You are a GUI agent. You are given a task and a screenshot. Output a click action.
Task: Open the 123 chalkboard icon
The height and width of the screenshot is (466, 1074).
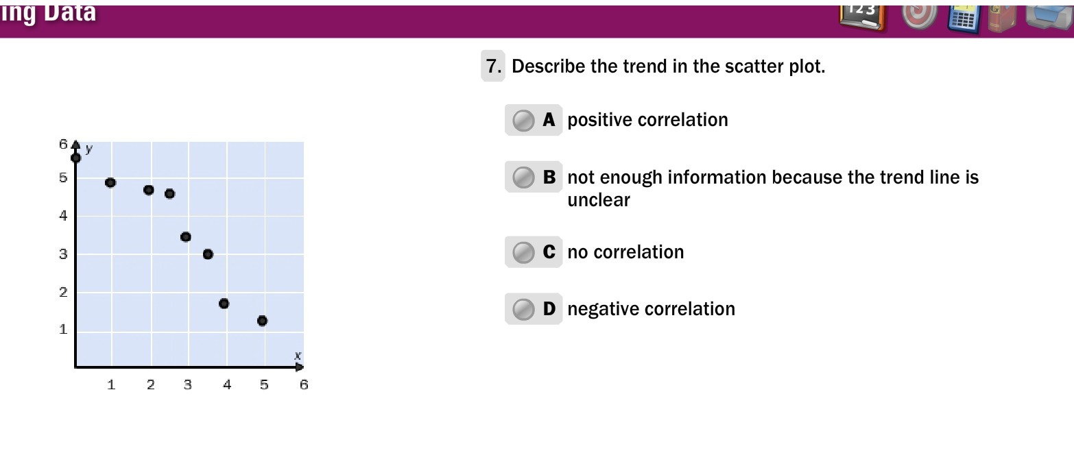[x=862, y=16]
